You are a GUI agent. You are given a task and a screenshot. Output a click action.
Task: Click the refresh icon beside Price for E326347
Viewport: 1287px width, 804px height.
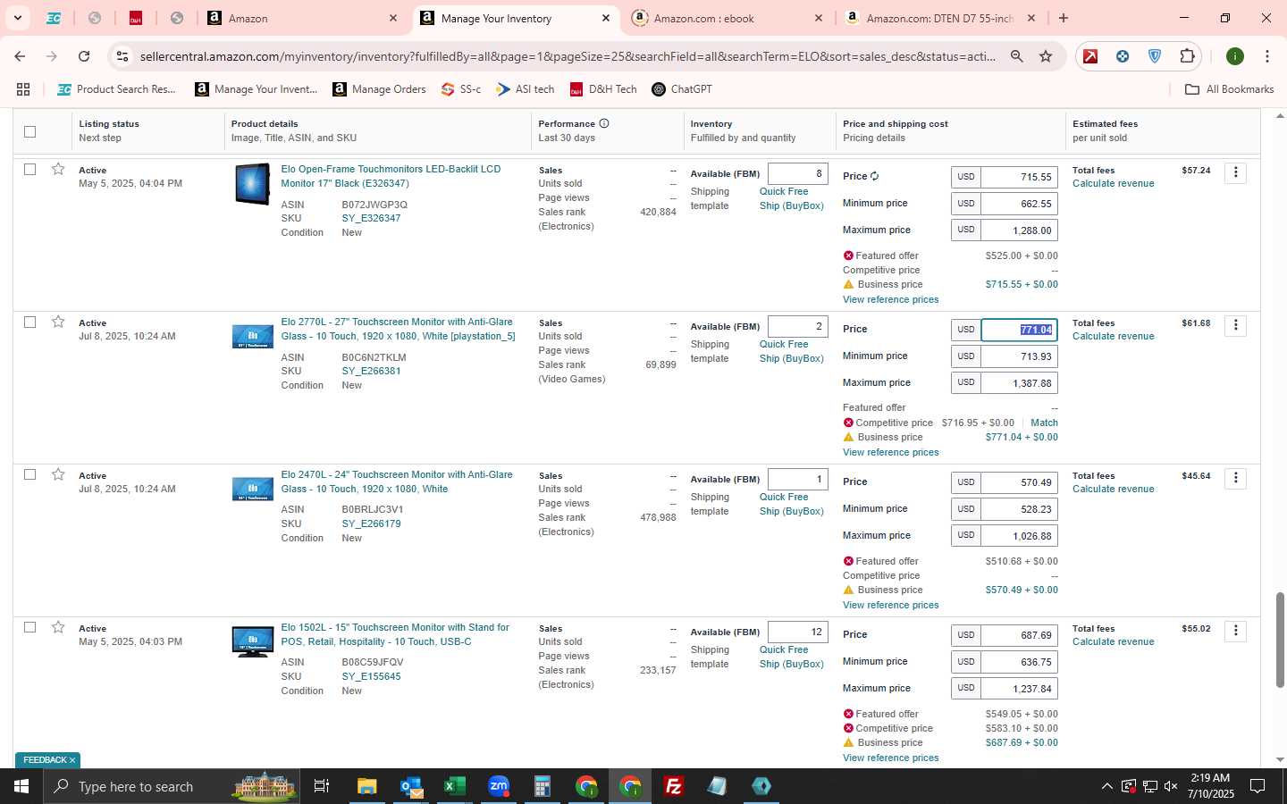point(874,176)
